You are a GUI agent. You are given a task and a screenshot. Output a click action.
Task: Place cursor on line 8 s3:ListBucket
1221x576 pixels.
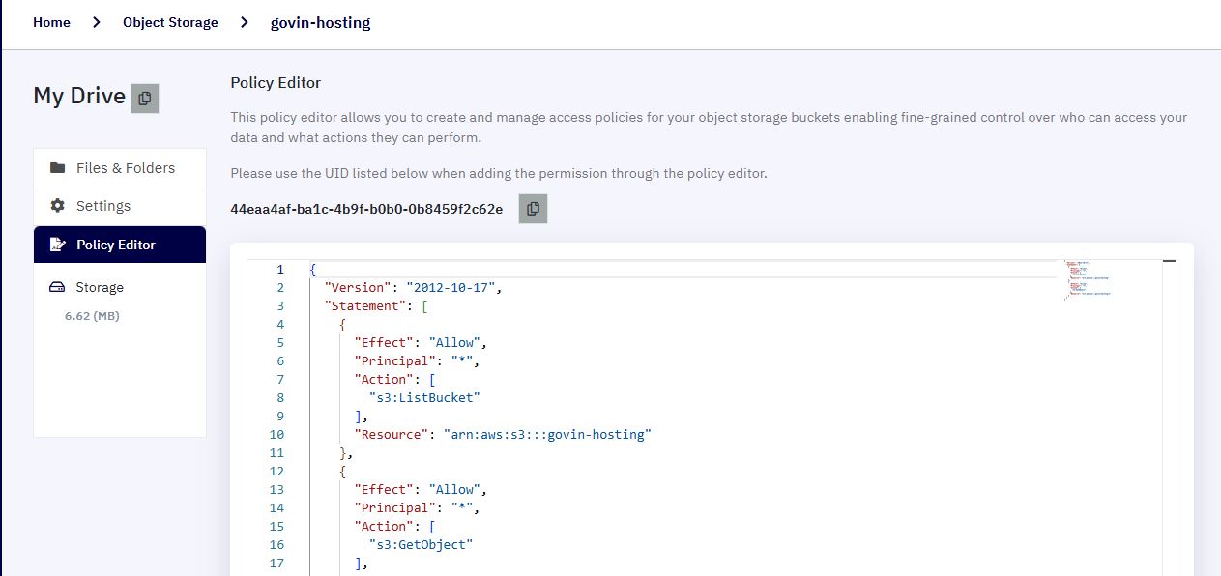pyautogui.click(x=424, y=397)
